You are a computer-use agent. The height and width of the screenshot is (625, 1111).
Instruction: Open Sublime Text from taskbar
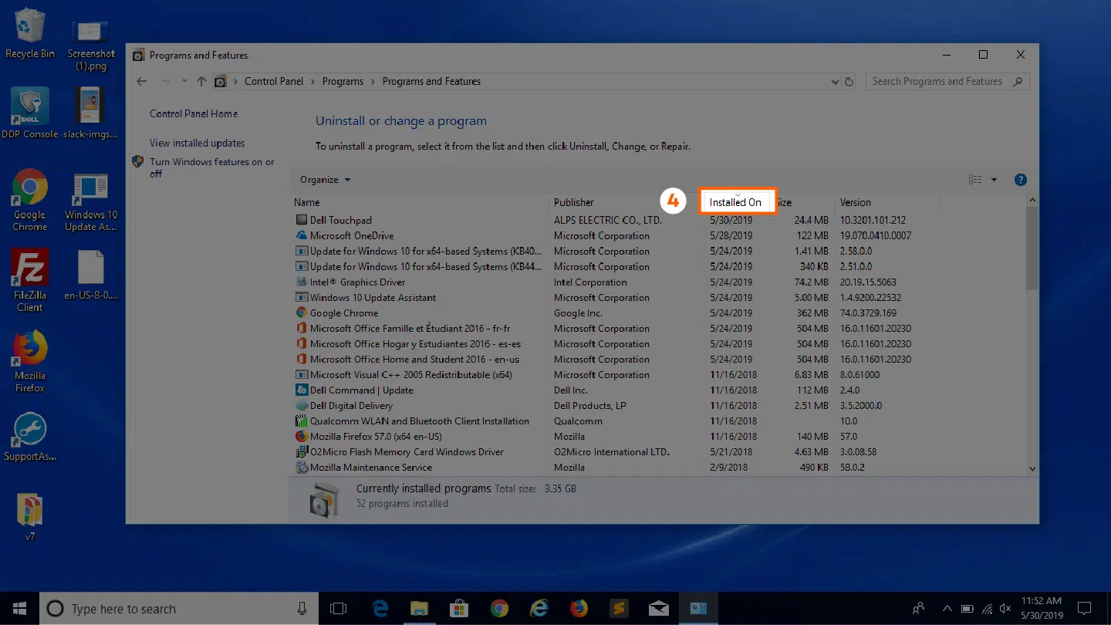tap(619, 609)
